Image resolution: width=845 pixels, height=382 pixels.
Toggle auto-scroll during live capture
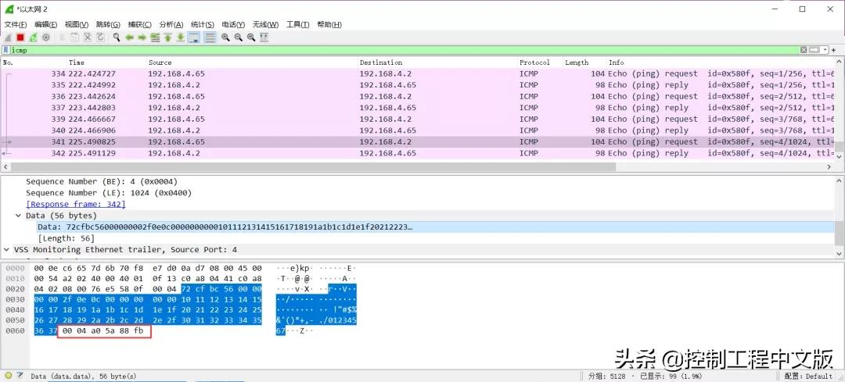(193, 37)
